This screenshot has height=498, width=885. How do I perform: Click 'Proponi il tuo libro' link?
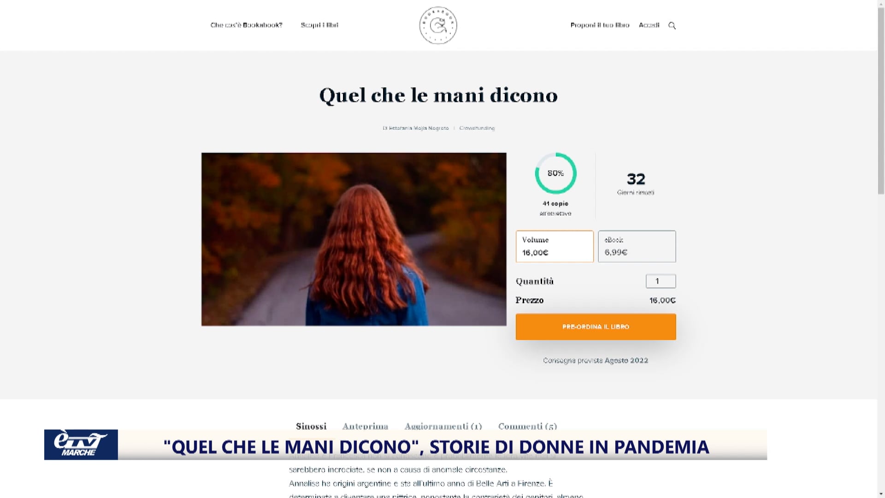(600, 25)
